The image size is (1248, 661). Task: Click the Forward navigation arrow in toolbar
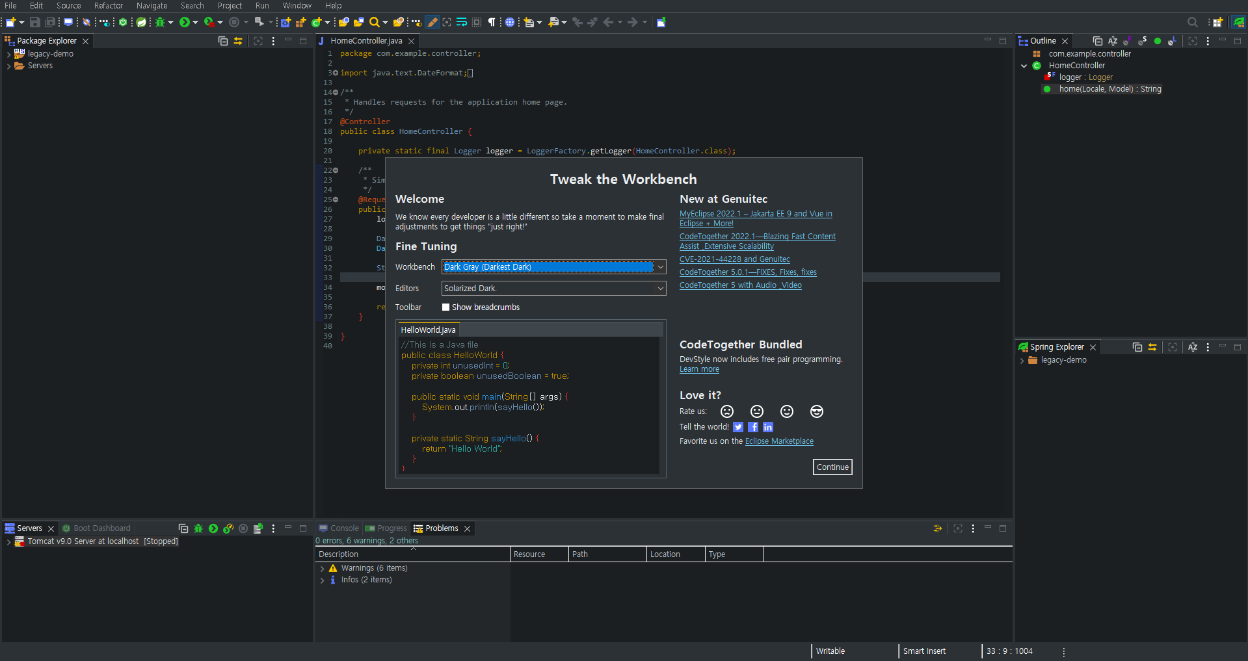pos(633,22)
